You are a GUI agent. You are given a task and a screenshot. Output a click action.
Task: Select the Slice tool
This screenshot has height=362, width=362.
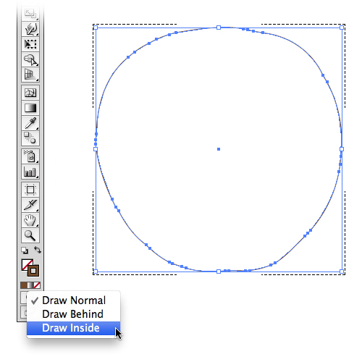(30, 205)
